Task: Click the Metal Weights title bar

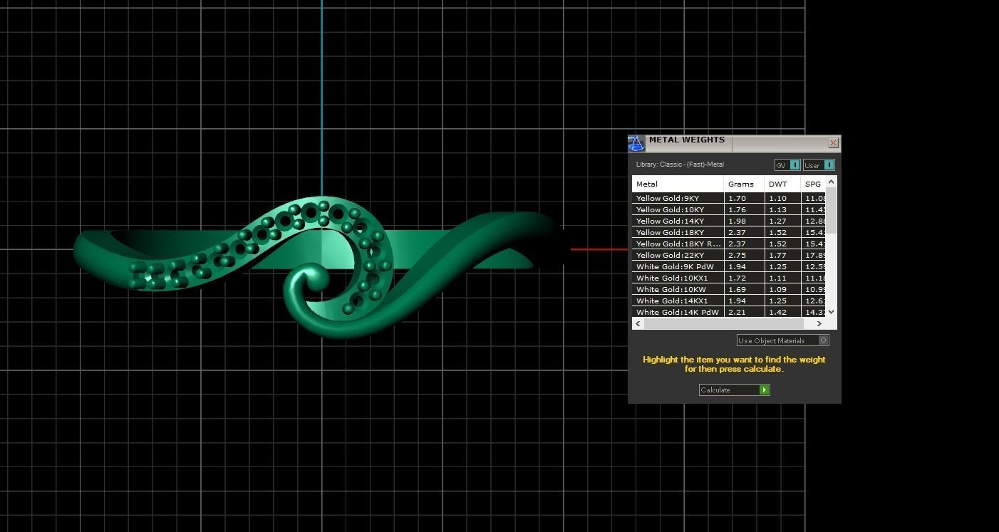Action: pyautogui.click(x=736, y=142)
